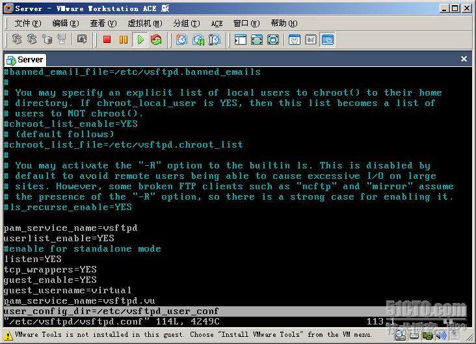Click the Reset virtual machine icon
This screenshot has height=344, width=476.
coord(156,40)
